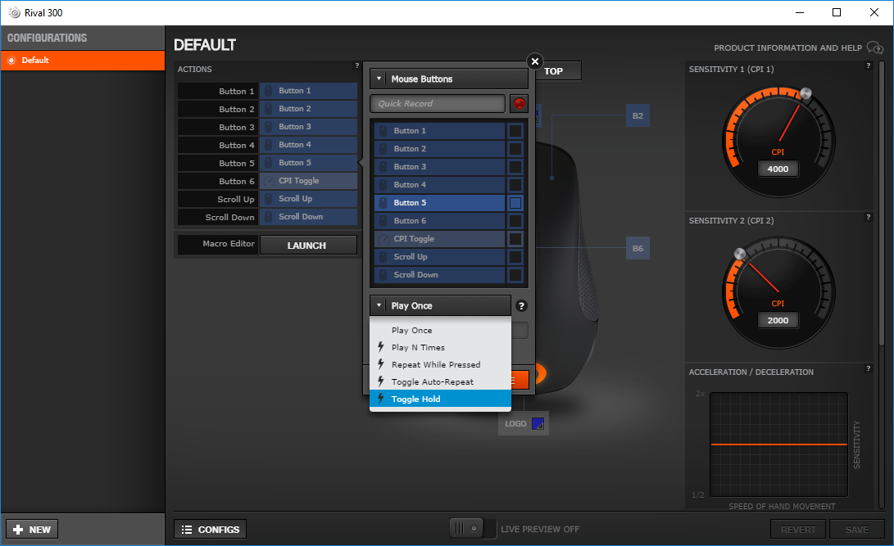
Task: Tick the CPI Toggle checkbox in list
Action: click(515, 238)
